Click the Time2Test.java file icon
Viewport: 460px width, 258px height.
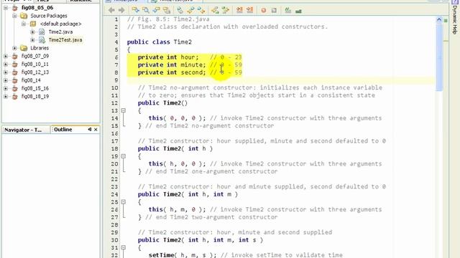click(42, 40)
